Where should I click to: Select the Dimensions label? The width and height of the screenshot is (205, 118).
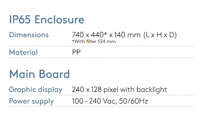[x=29, y=35]
